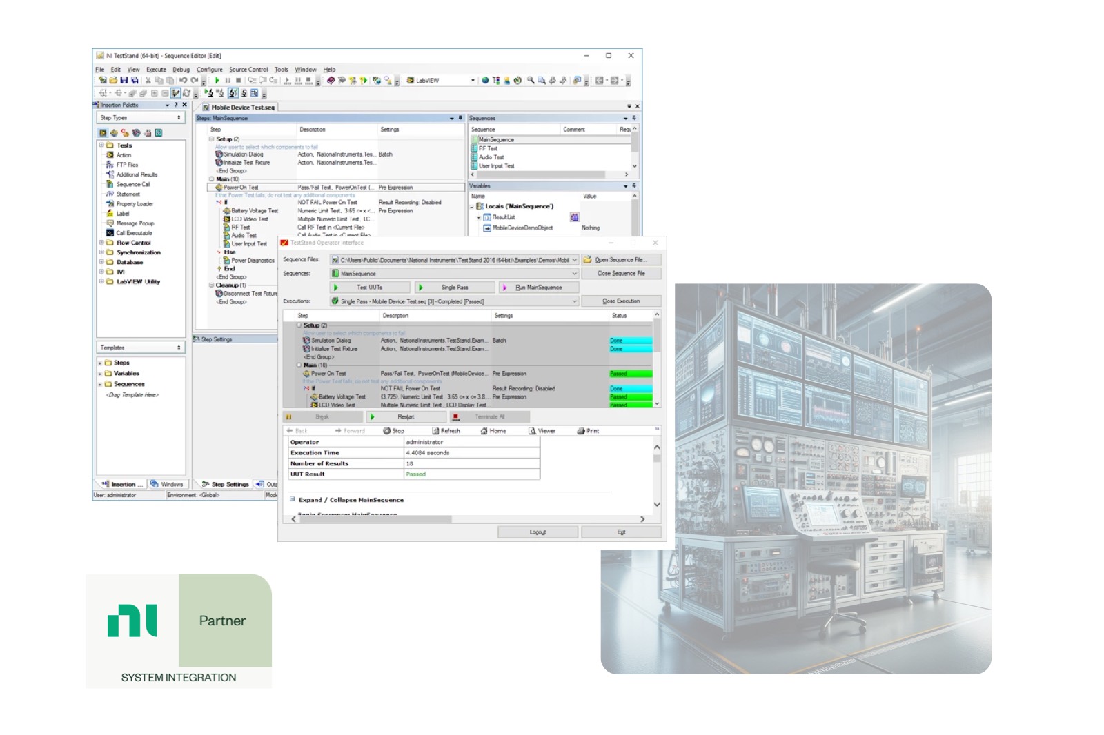Click the Close Execution button

pyautogui.click(x=621, y=301)
